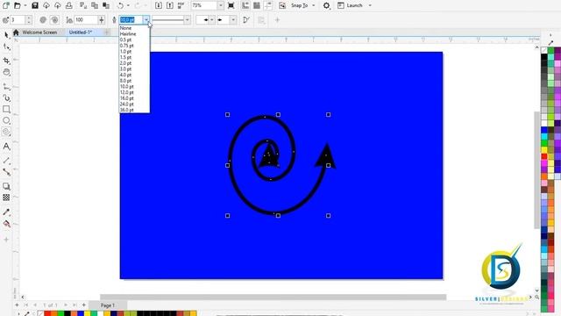
Task: Select the Freehand curve tool
Action: pyautogui.click(x=6, y=87)
